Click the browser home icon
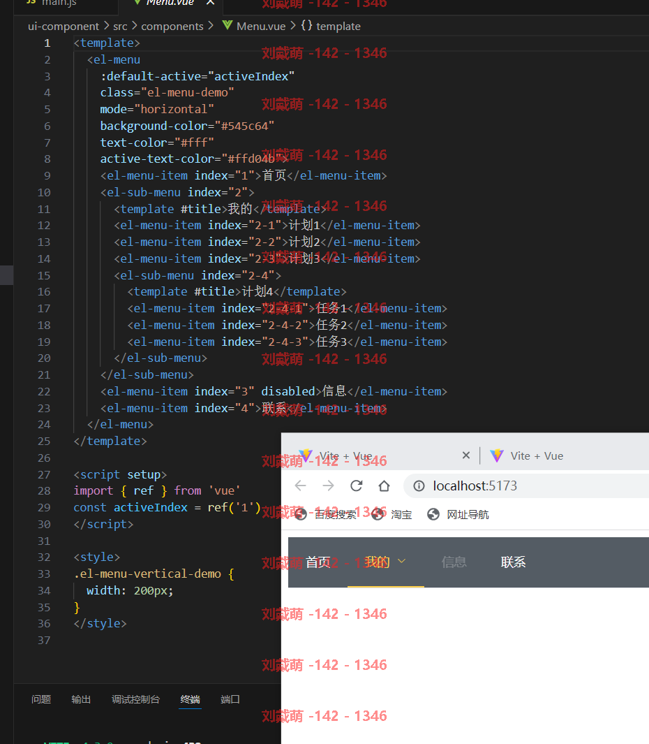Screen dimensions: 649x744 [384, 486]
